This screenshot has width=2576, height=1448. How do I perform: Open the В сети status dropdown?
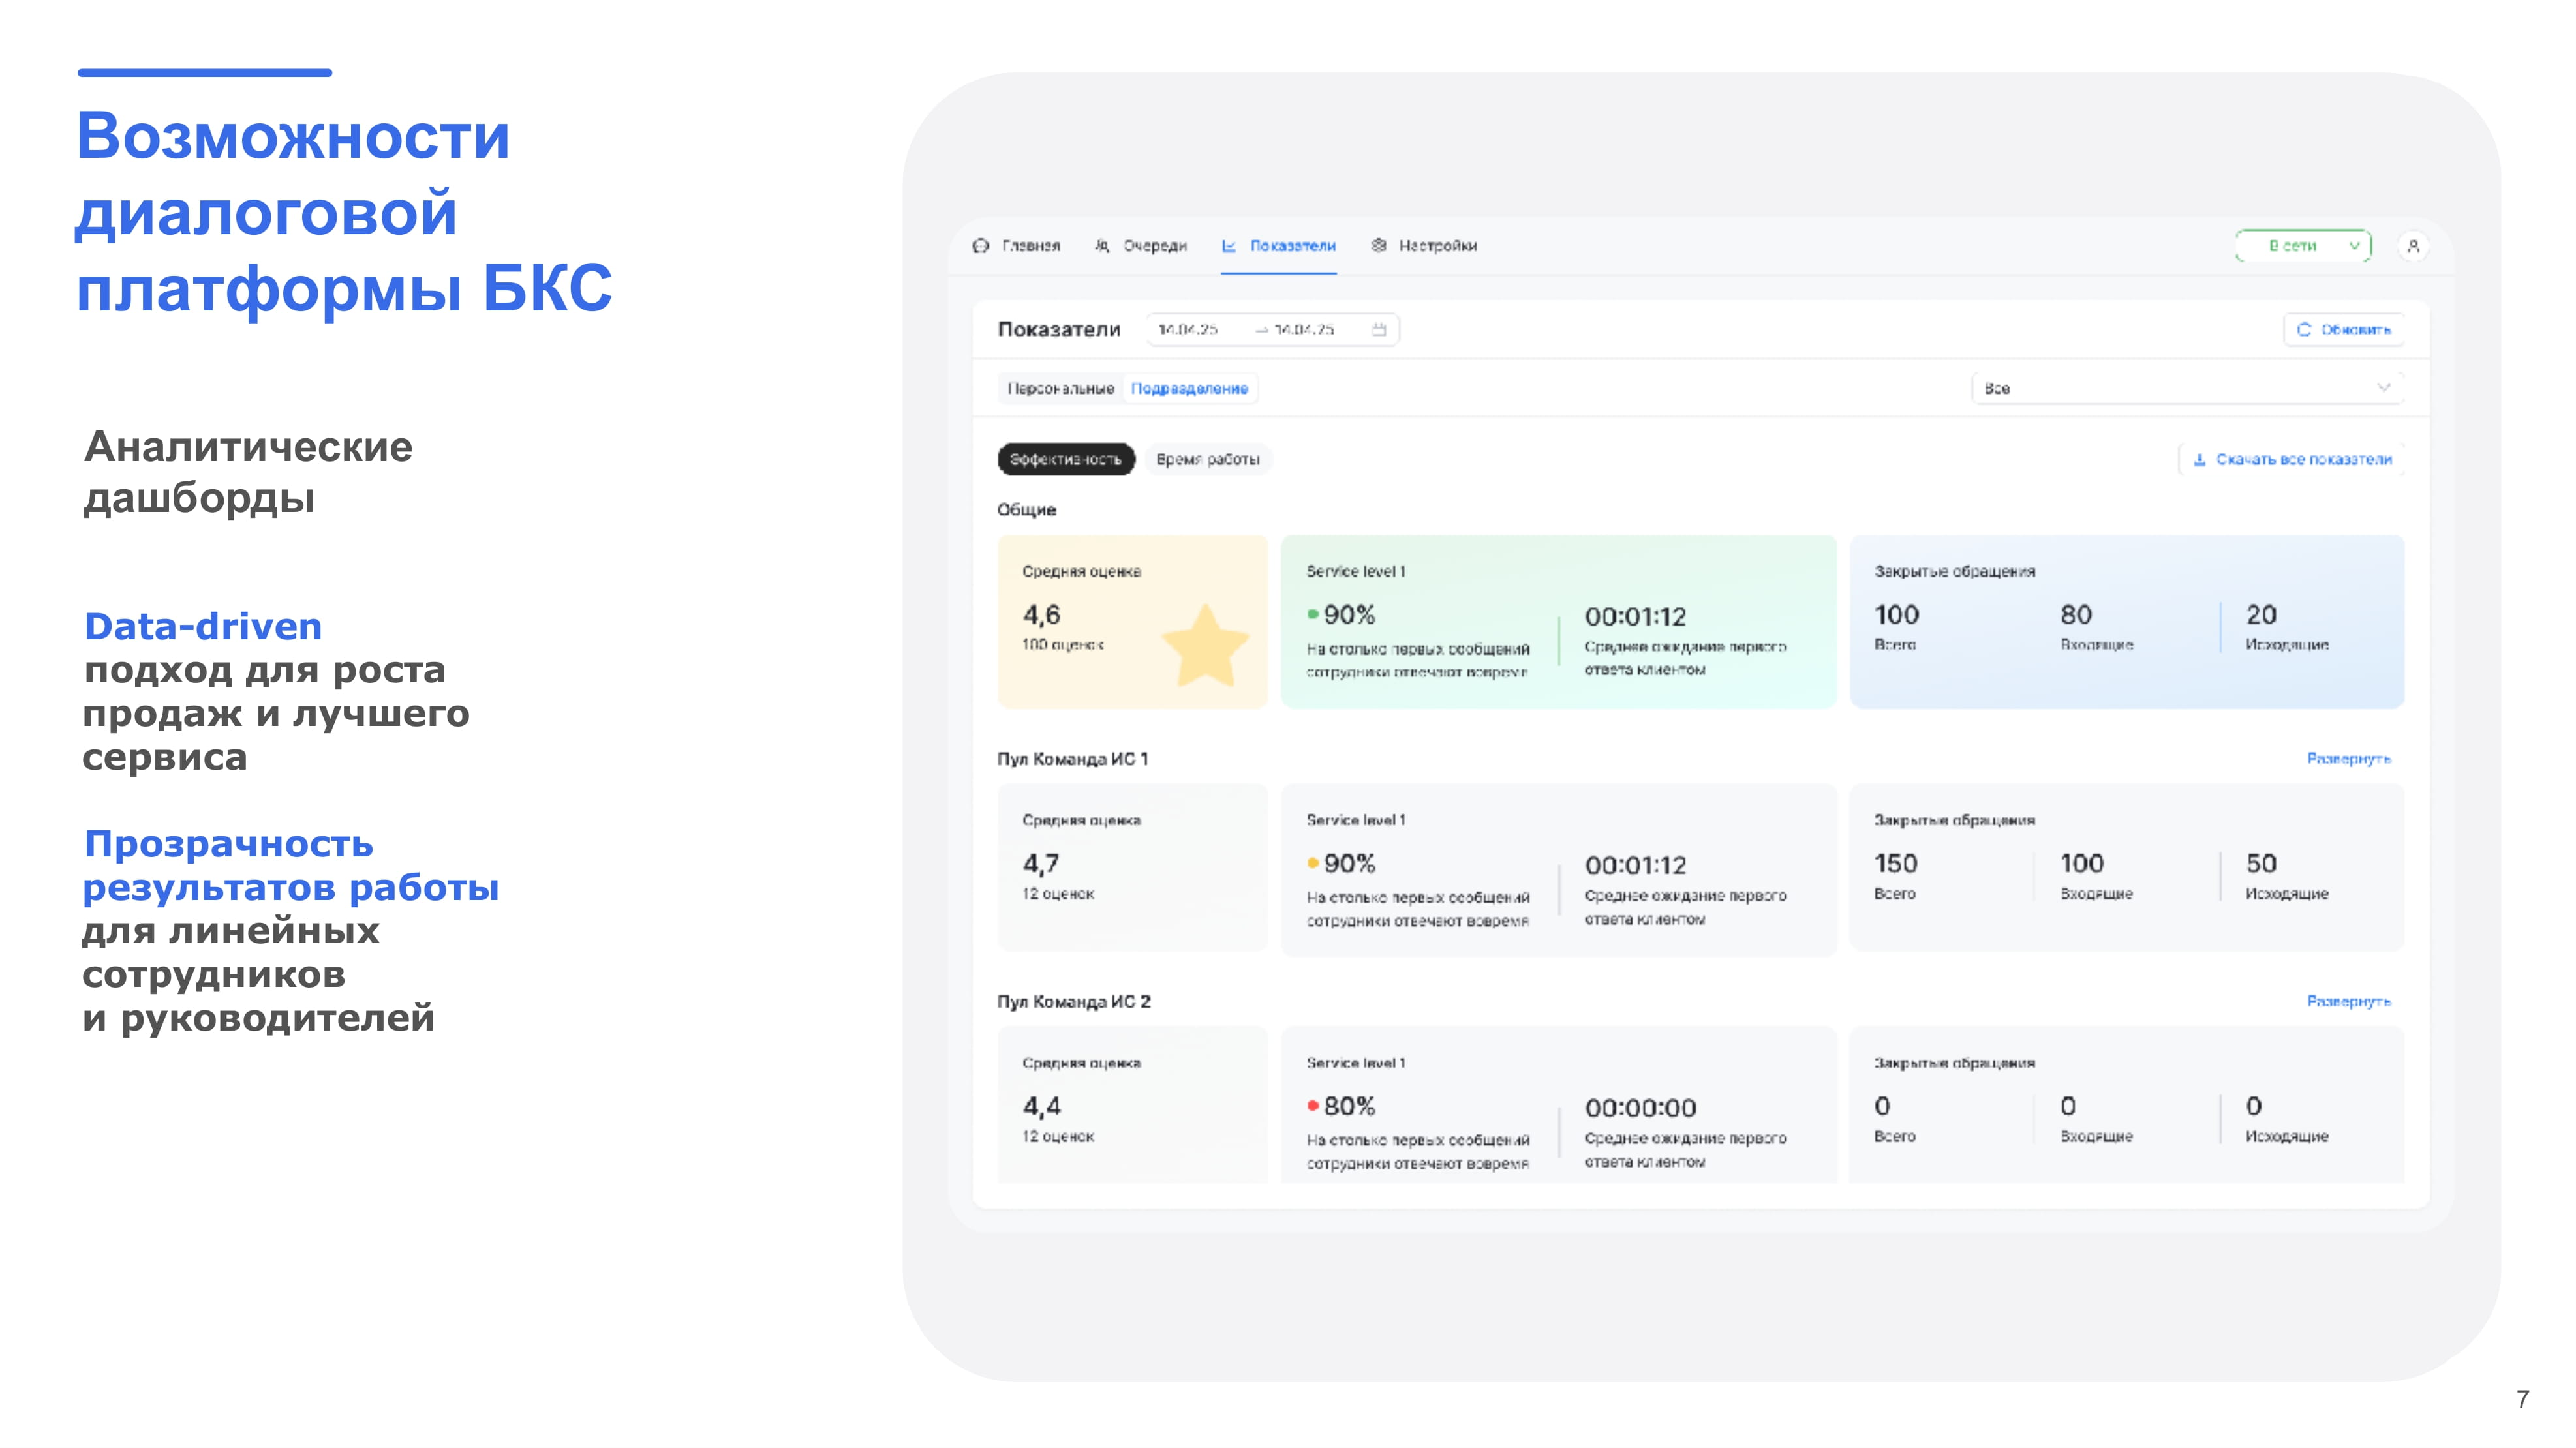(2303, 246)
